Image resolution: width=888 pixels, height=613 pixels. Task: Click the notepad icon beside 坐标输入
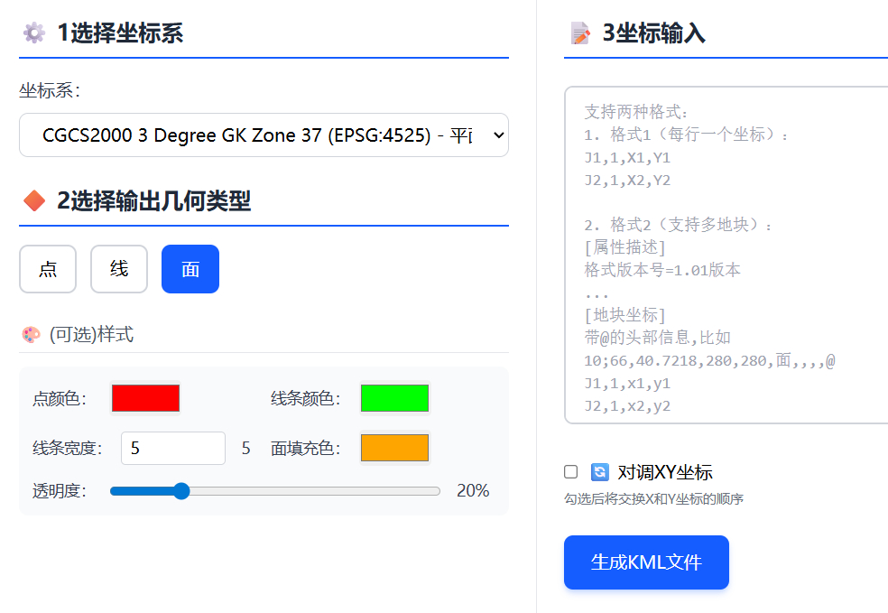[580, 33]
